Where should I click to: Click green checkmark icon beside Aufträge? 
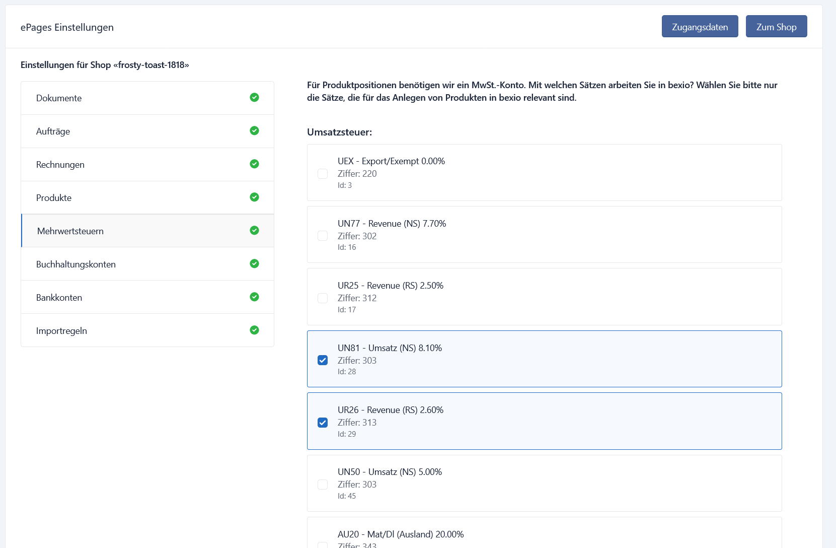(x=254, y=130)
